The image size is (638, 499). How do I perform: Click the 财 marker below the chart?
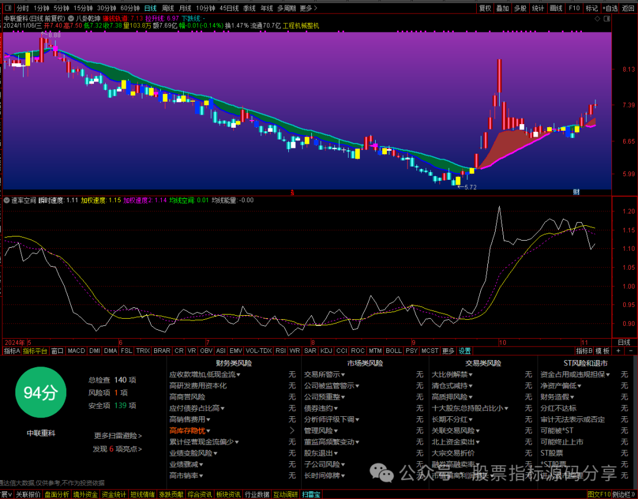point(577,192)
